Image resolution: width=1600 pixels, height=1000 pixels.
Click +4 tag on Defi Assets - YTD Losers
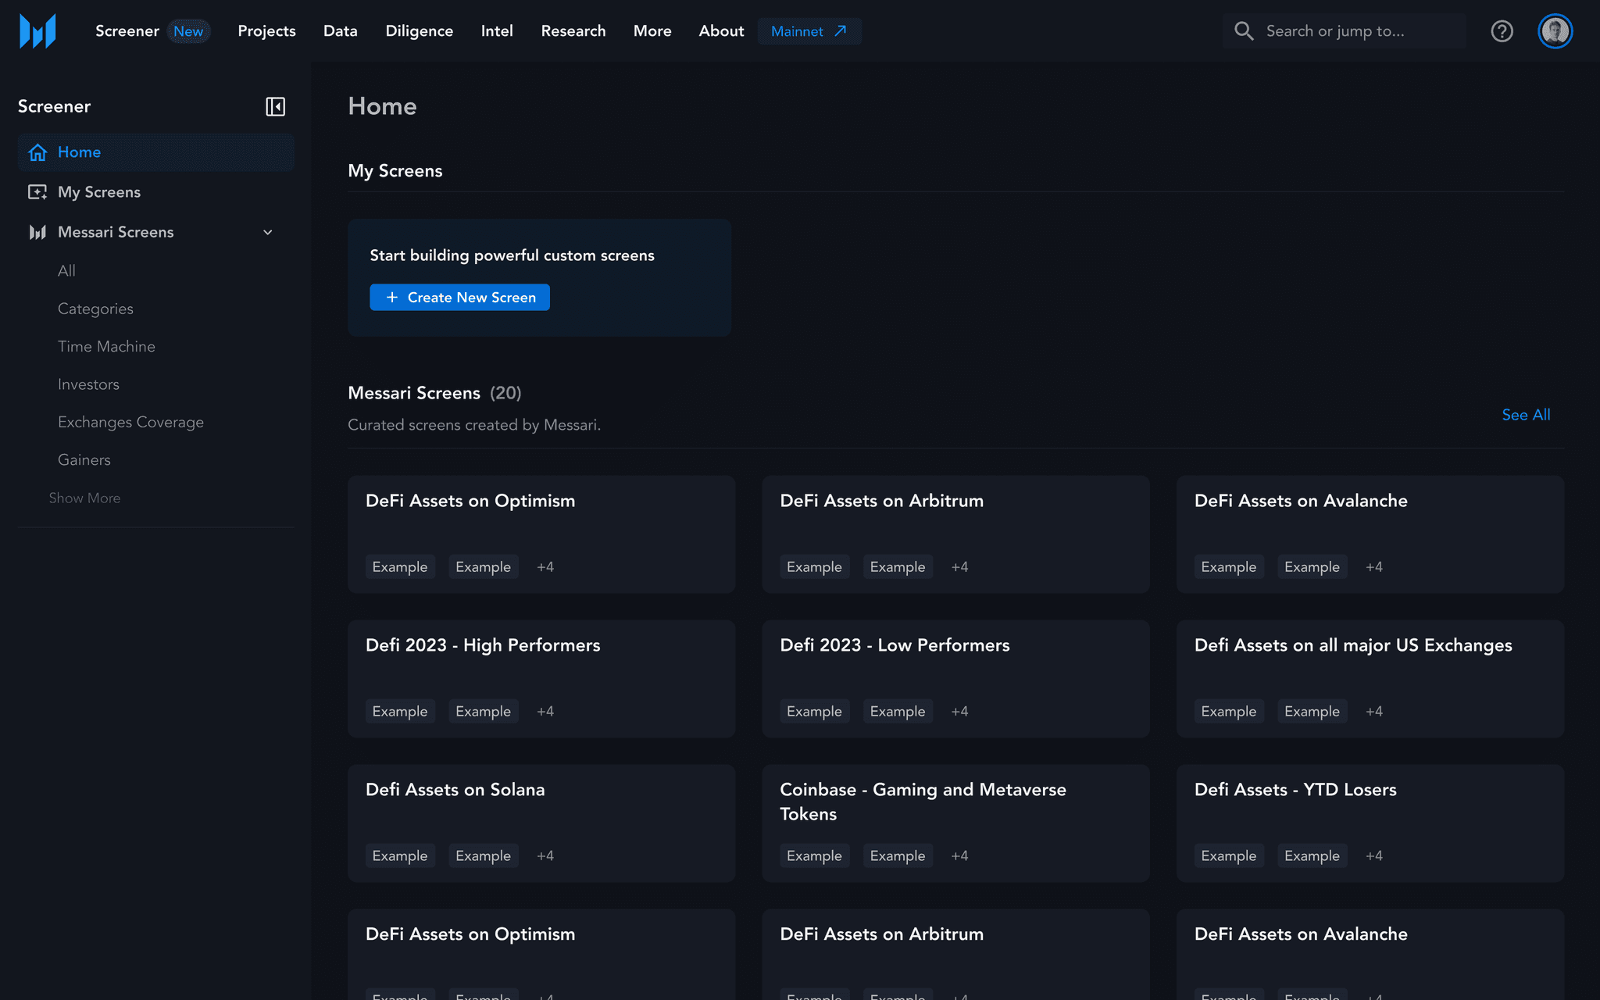(x=1374, y=855)
